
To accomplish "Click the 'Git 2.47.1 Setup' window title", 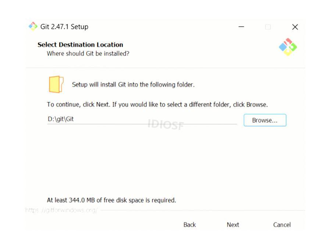I will pos(64,27).
